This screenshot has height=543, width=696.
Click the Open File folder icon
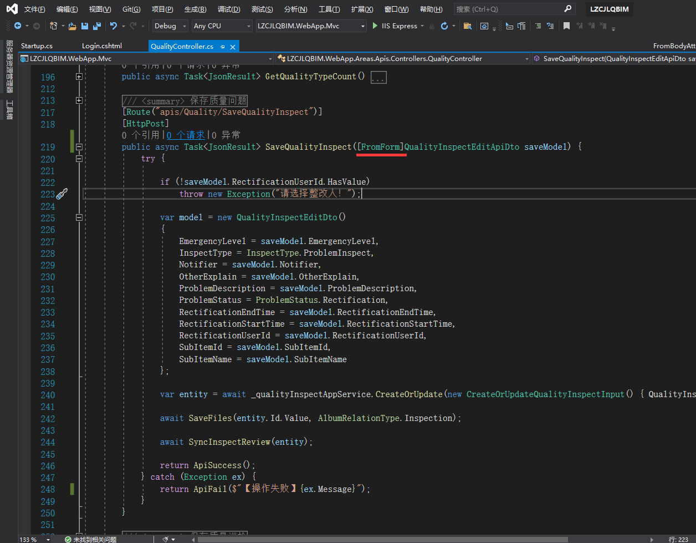[72, 26]
